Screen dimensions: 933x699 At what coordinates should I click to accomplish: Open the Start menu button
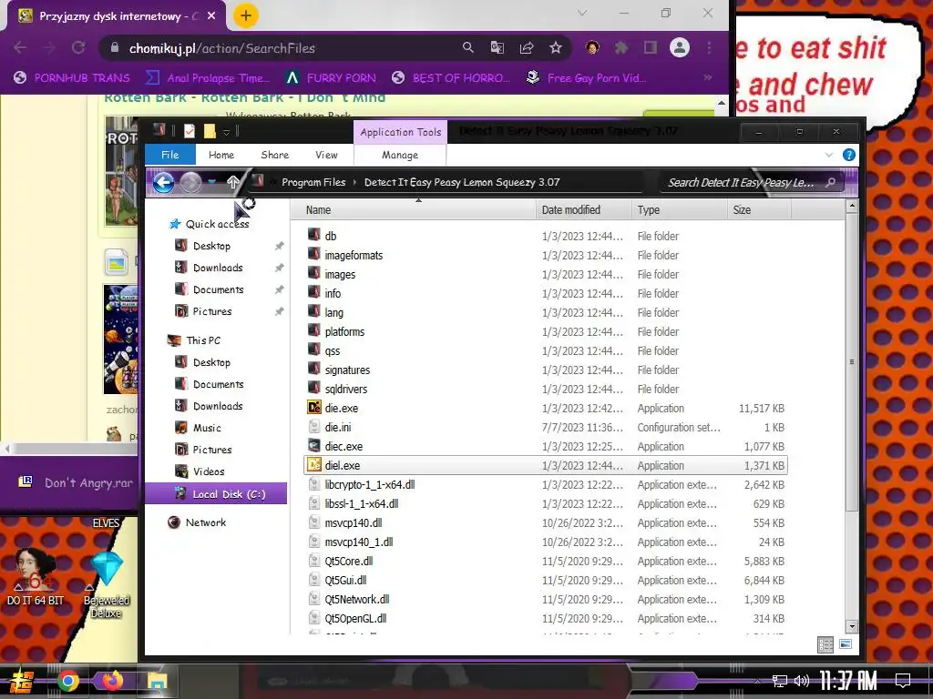(x=22, y=681)
